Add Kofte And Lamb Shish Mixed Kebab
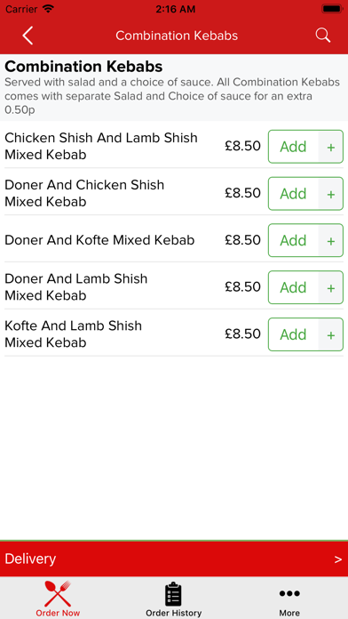 (293, 334)
